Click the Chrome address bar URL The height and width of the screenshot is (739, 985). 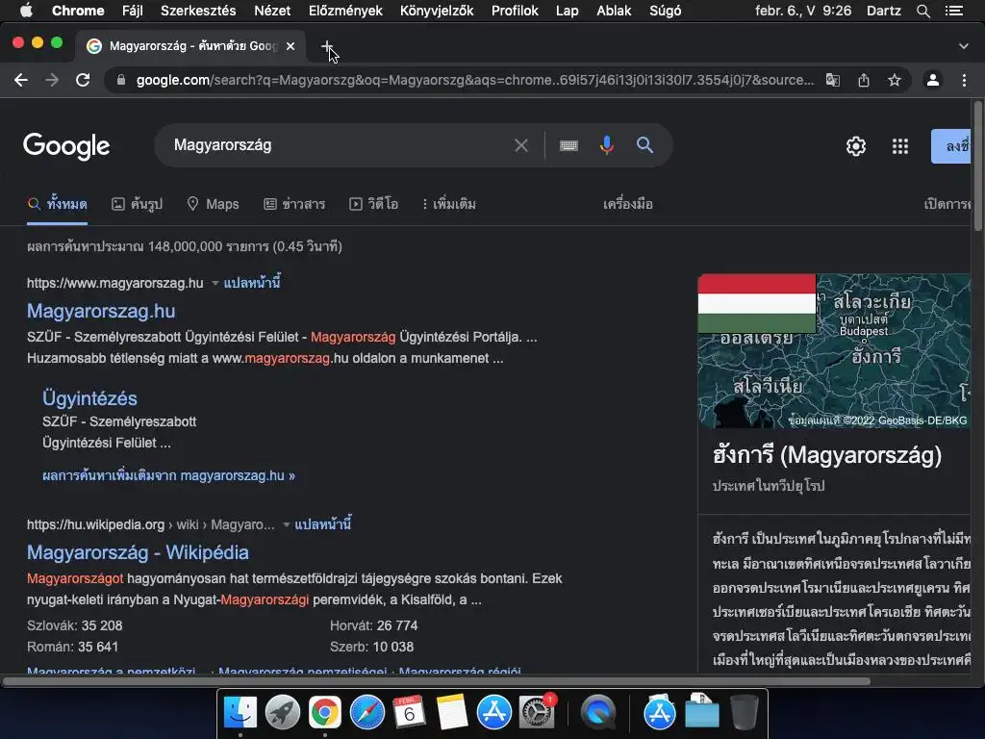(474, 80)
